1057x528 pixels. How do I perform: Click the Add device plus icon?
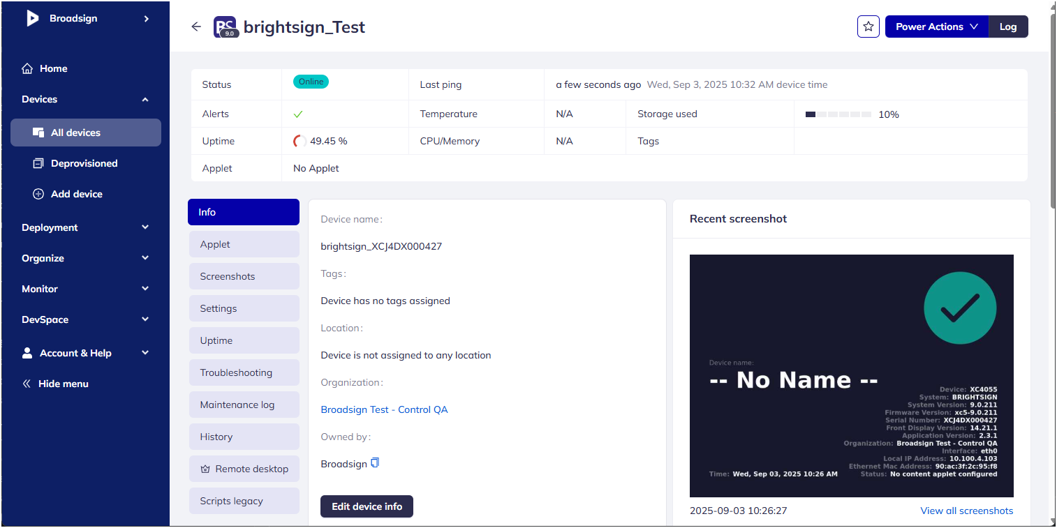click(x=38, y=194)
